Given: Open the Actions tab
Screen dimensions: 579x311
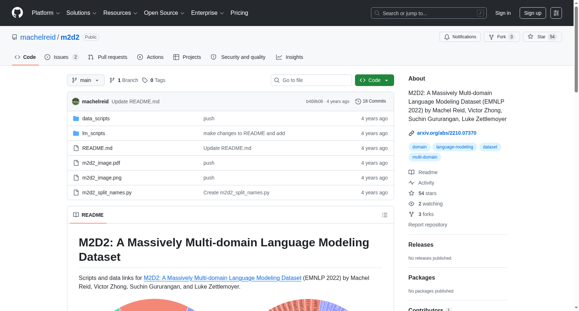Looking at the screenshot, I should click(x=151, y=57).
